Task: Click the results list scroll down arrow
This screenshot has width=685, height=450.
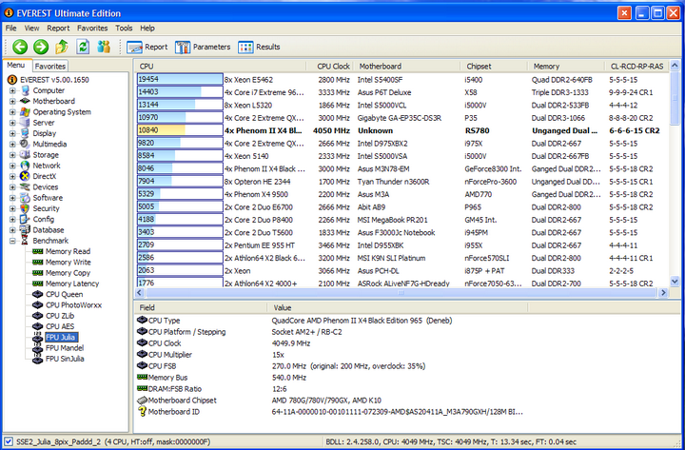Action: click(x=675, y=282)
